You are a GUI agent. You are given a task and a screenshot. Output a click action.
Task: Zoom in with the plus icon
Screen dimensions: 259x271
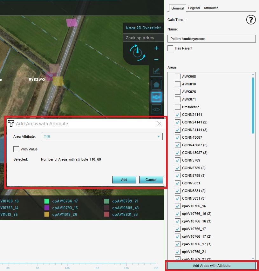point(156,48)
